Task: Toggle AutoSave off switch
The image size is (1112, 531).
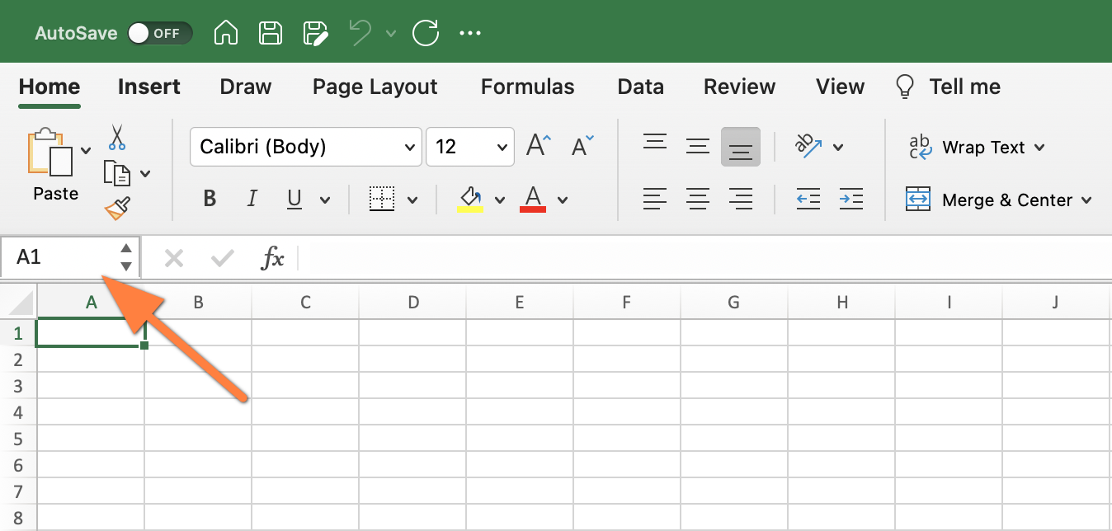Action: (x=160, y=33)
